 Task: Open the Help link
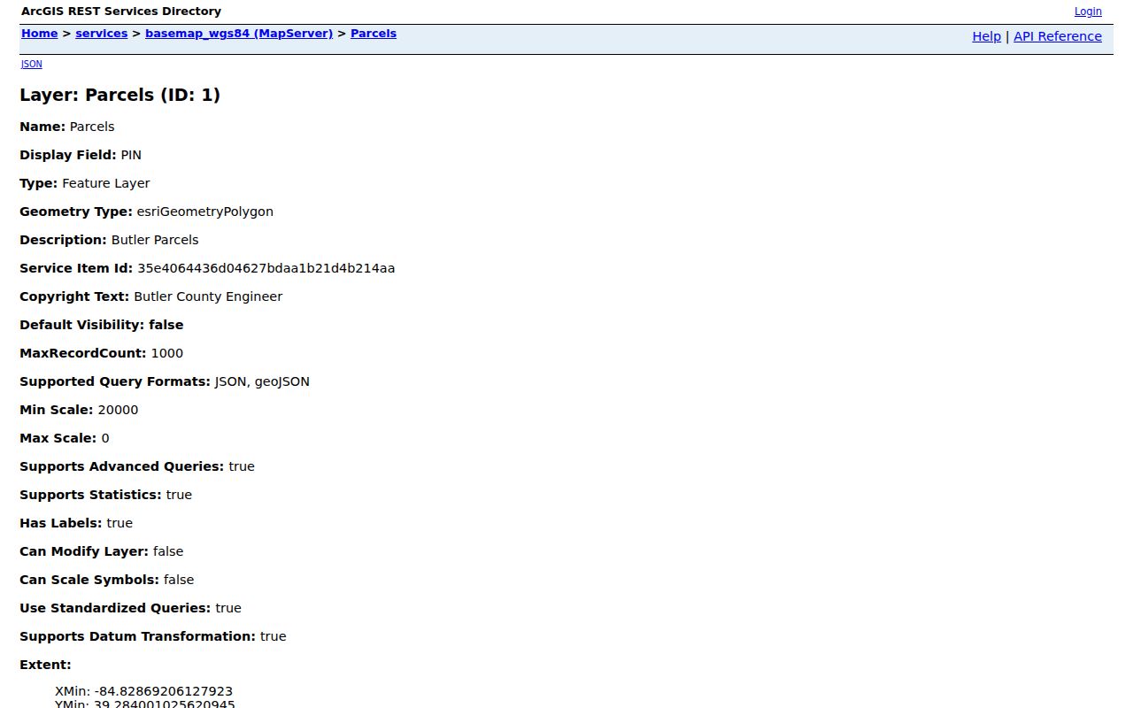[986, 36]
